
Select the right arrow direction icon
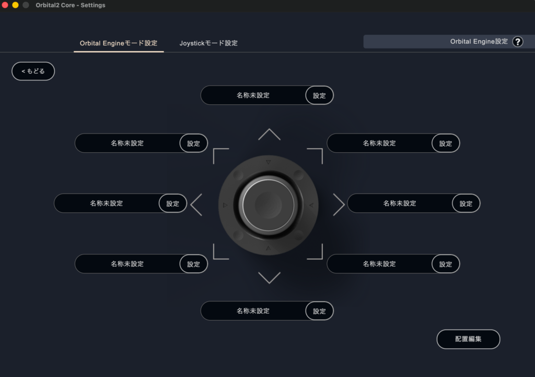[x=339, y=205]
